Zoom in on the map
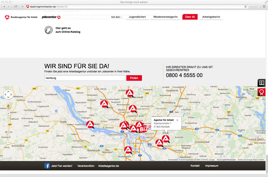Screen dimensions: 268x177 click(8, 113)
